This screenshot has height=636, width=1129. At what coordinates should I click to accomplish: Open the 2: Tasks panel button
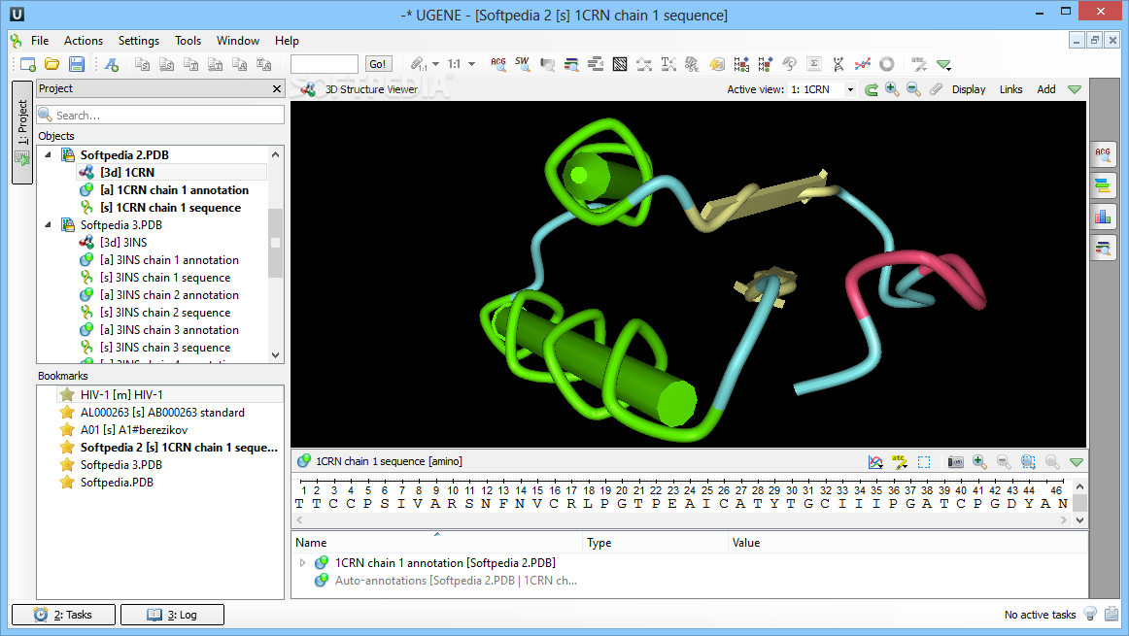pos(63,615)
